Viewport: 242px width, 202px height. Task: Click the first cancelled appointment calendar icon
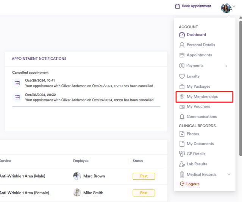pos(17,83)
